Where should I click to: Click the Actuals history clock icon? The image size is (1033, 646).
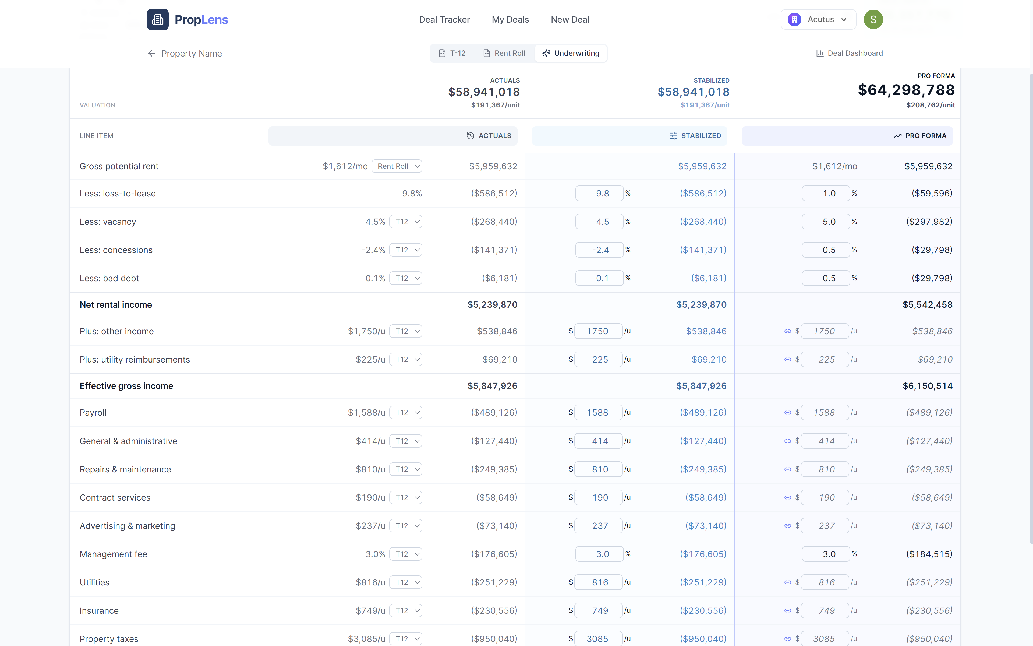click(470, 136)
